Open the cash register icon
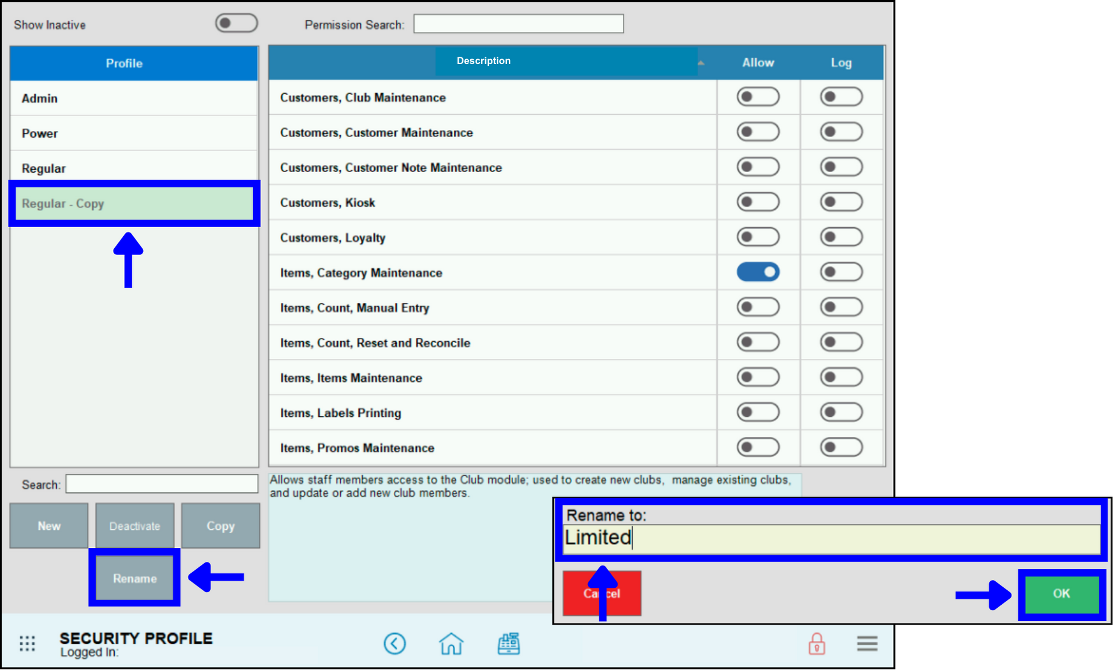1113x670 pixels. pyautogui.click(x=508, y=643)
